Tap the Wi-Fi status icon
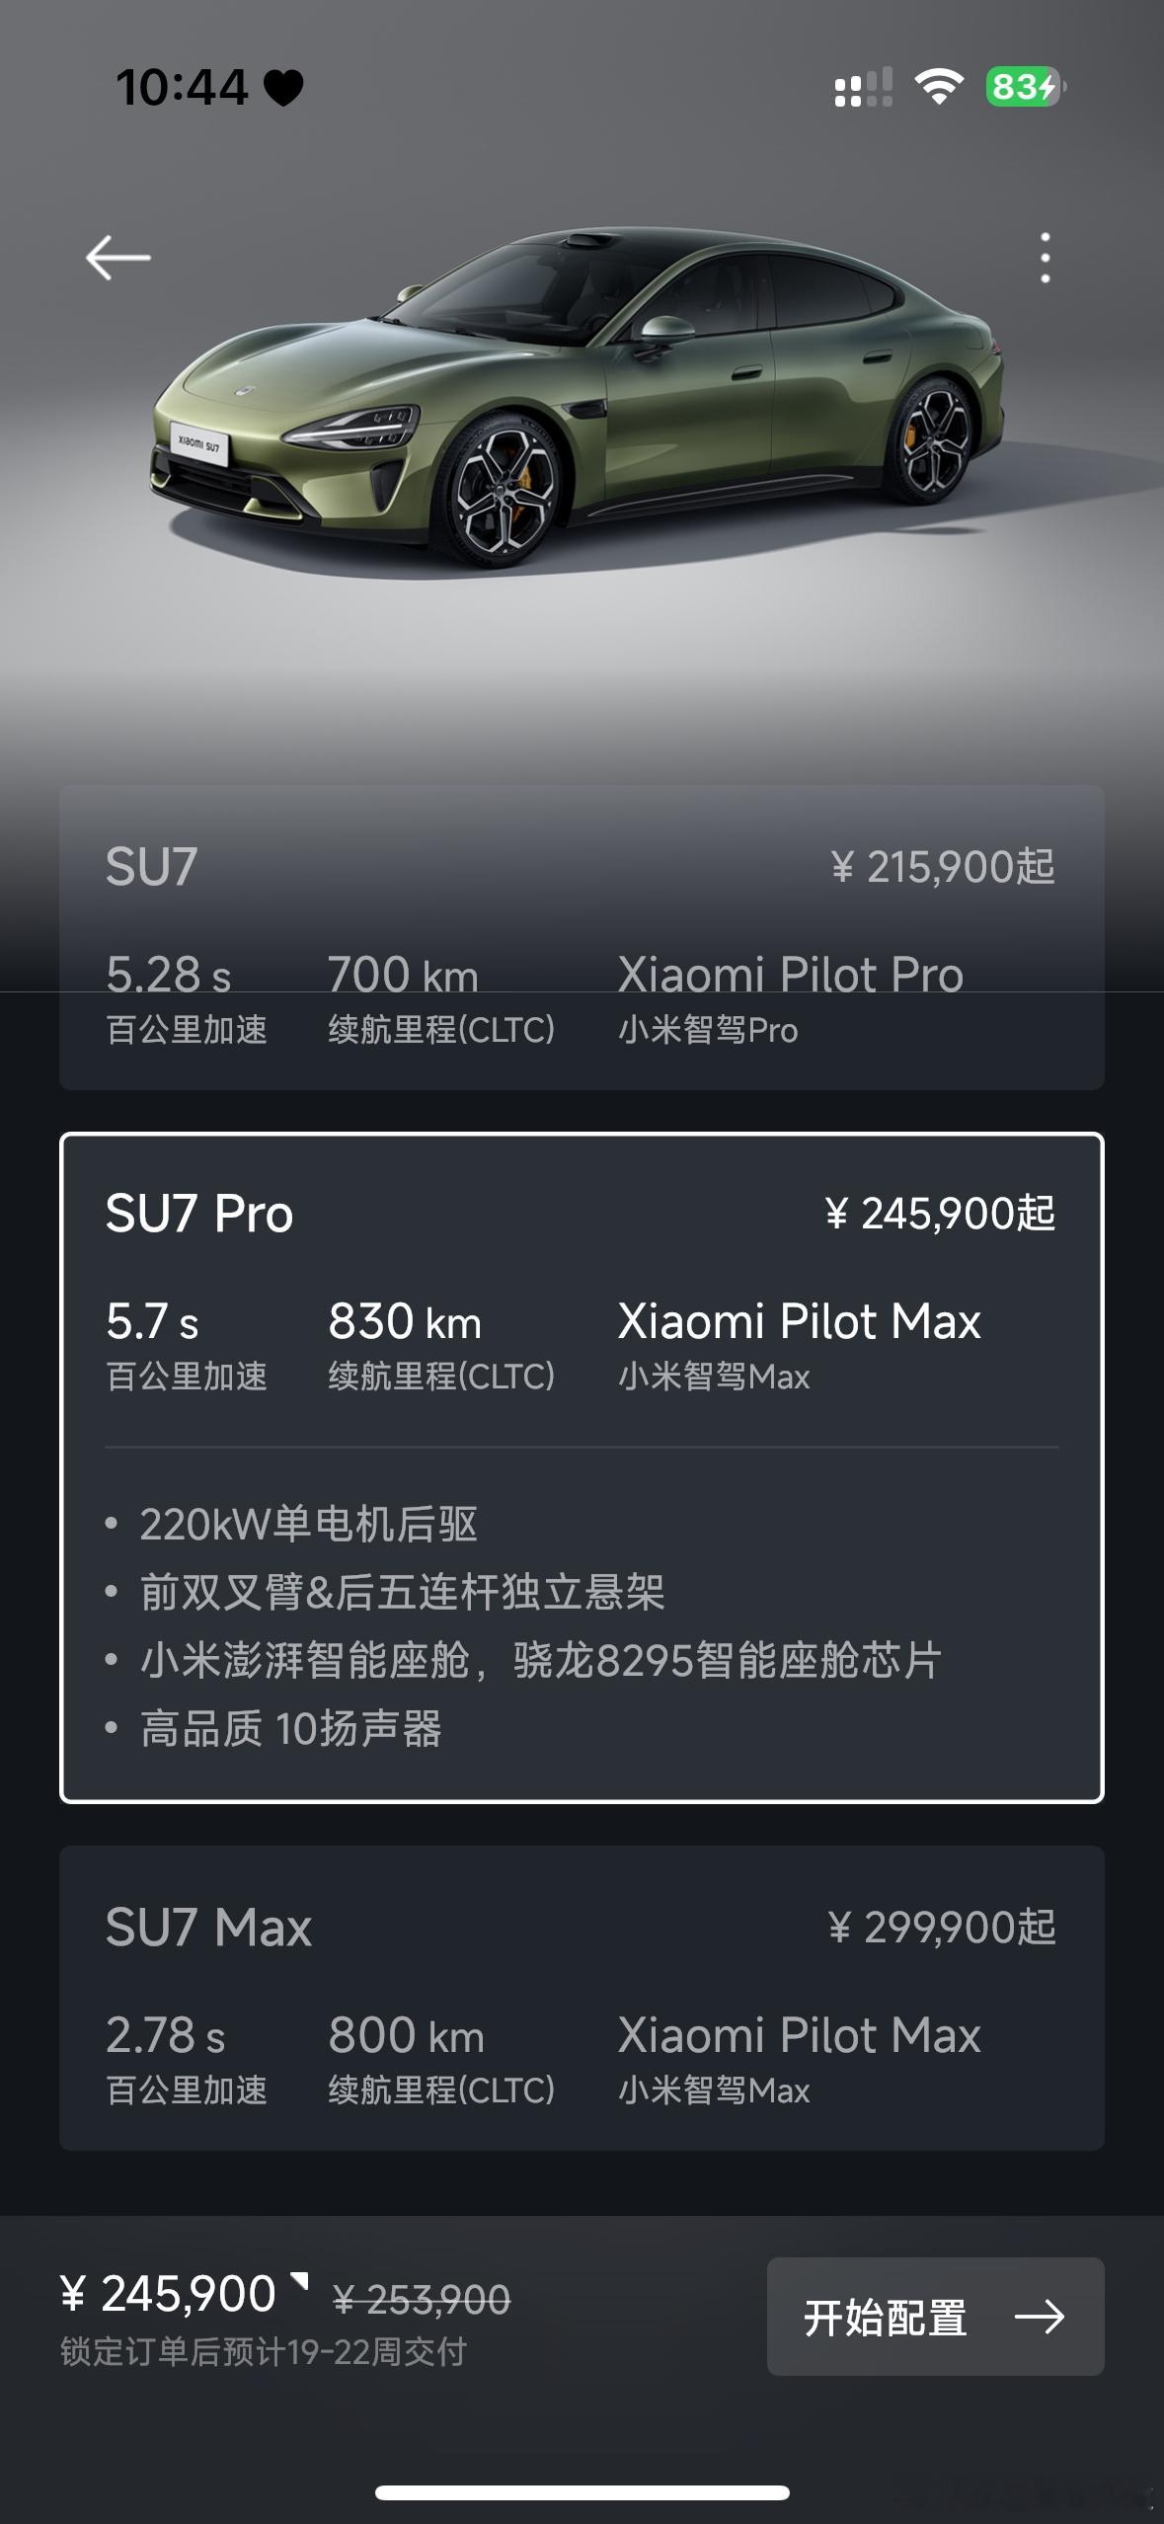1164x2524 pixels. (939, 87)
